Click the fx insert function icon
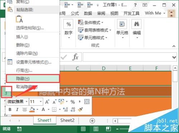 (75, 57)
